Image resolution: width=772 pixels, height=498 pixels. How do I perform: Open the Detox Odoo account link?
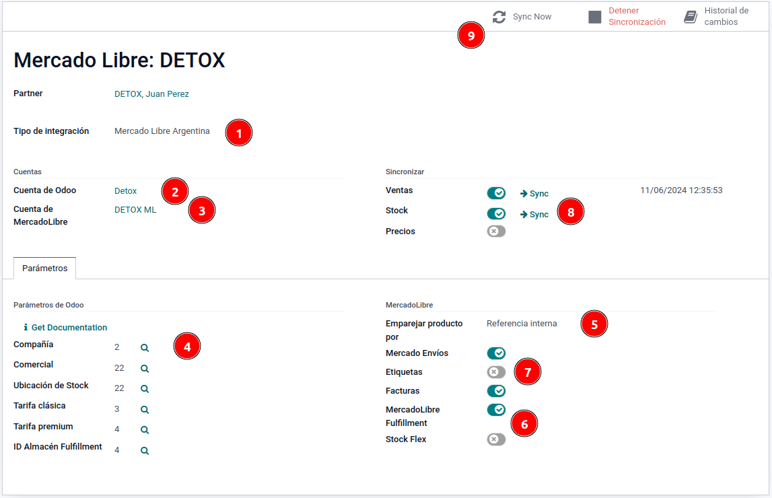(126, 191)
